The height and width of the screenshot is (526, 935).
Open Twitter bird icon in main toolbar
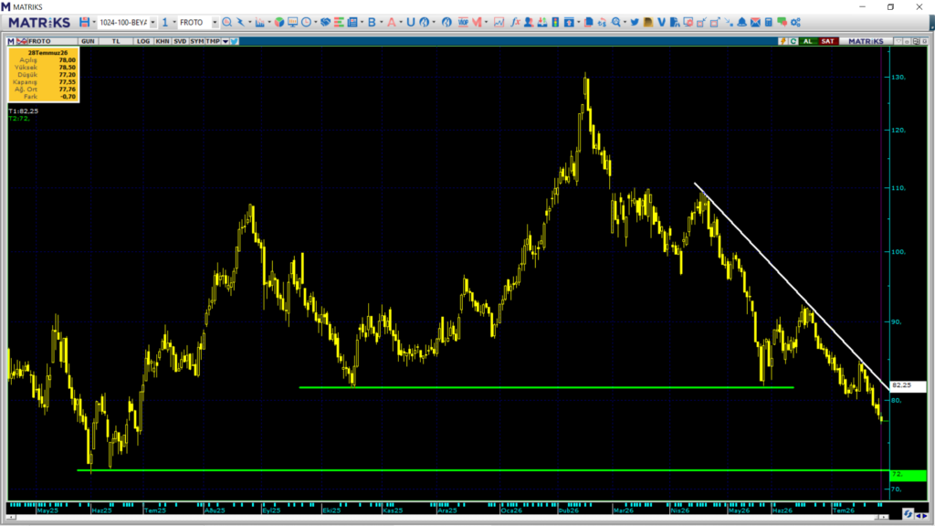point(635,22)
